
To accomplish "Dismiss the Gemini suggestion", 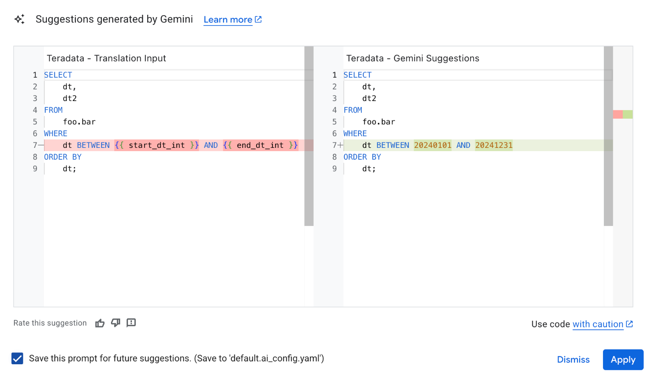I will (x=573, y=360).
